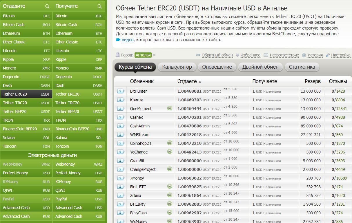The width and height of the screenshot is (352, 223).
Task: Select Perfect Money USD in Отдадите list
Action: point(26,173)
